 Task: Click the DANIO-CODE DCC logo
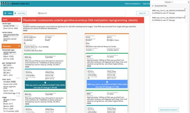(x=15, y=4)
